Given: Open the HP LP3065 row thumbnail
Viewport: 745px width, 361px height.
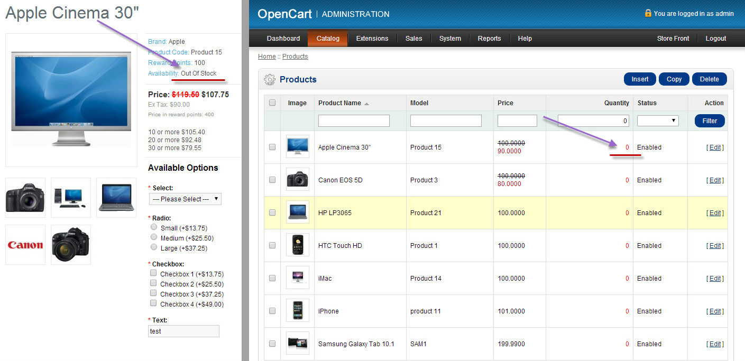Looking at the screenshot, I should pos(297,212).
